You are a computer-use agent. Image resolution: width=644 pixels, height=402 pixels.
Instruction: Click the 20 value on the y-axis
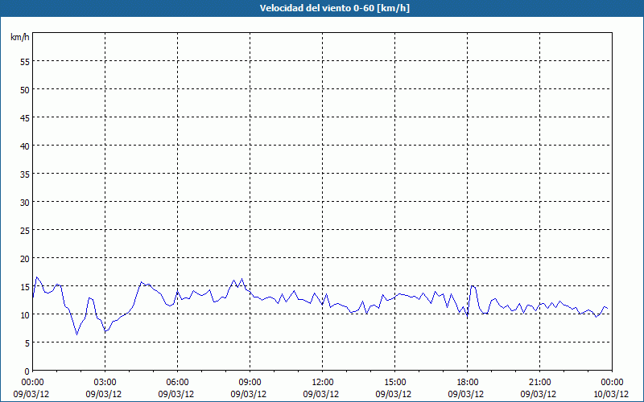(x=25, y=258)
